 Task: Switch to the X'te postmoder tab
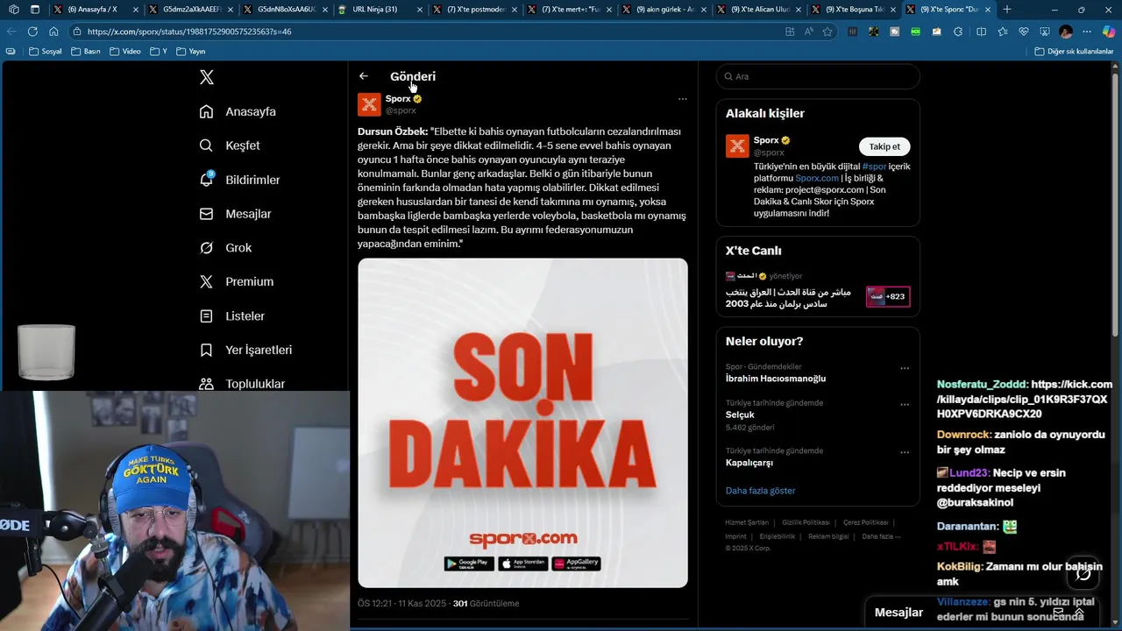click(475, 10)
